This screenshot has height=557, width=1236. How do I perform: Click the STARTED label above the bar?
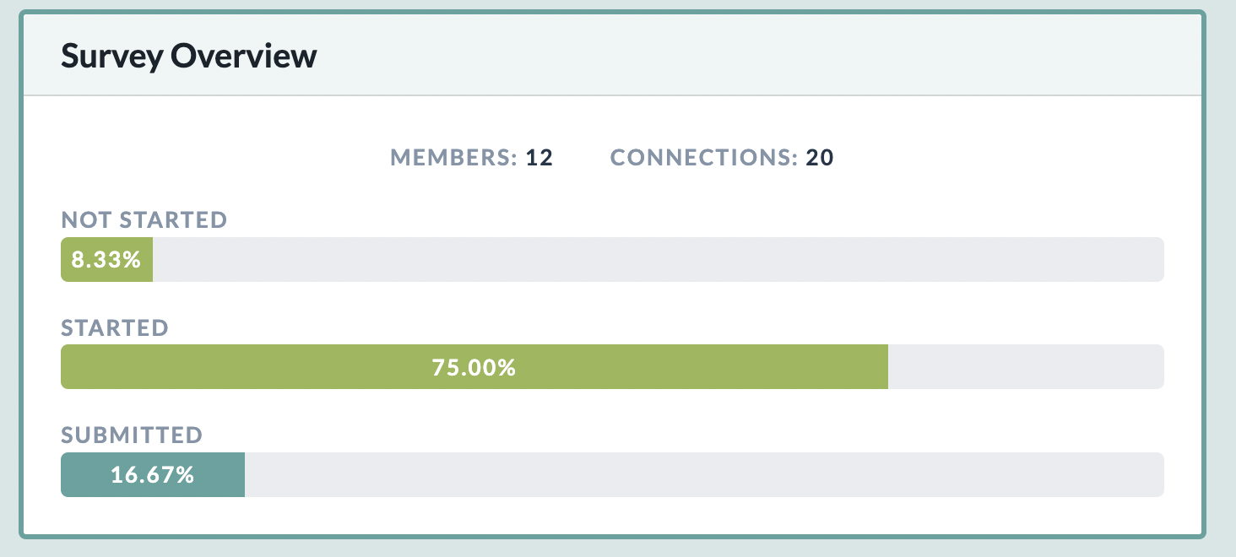115,327
